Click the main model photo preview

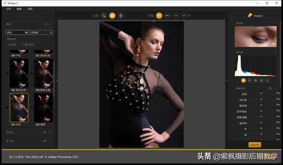click(x=141, y=84)
